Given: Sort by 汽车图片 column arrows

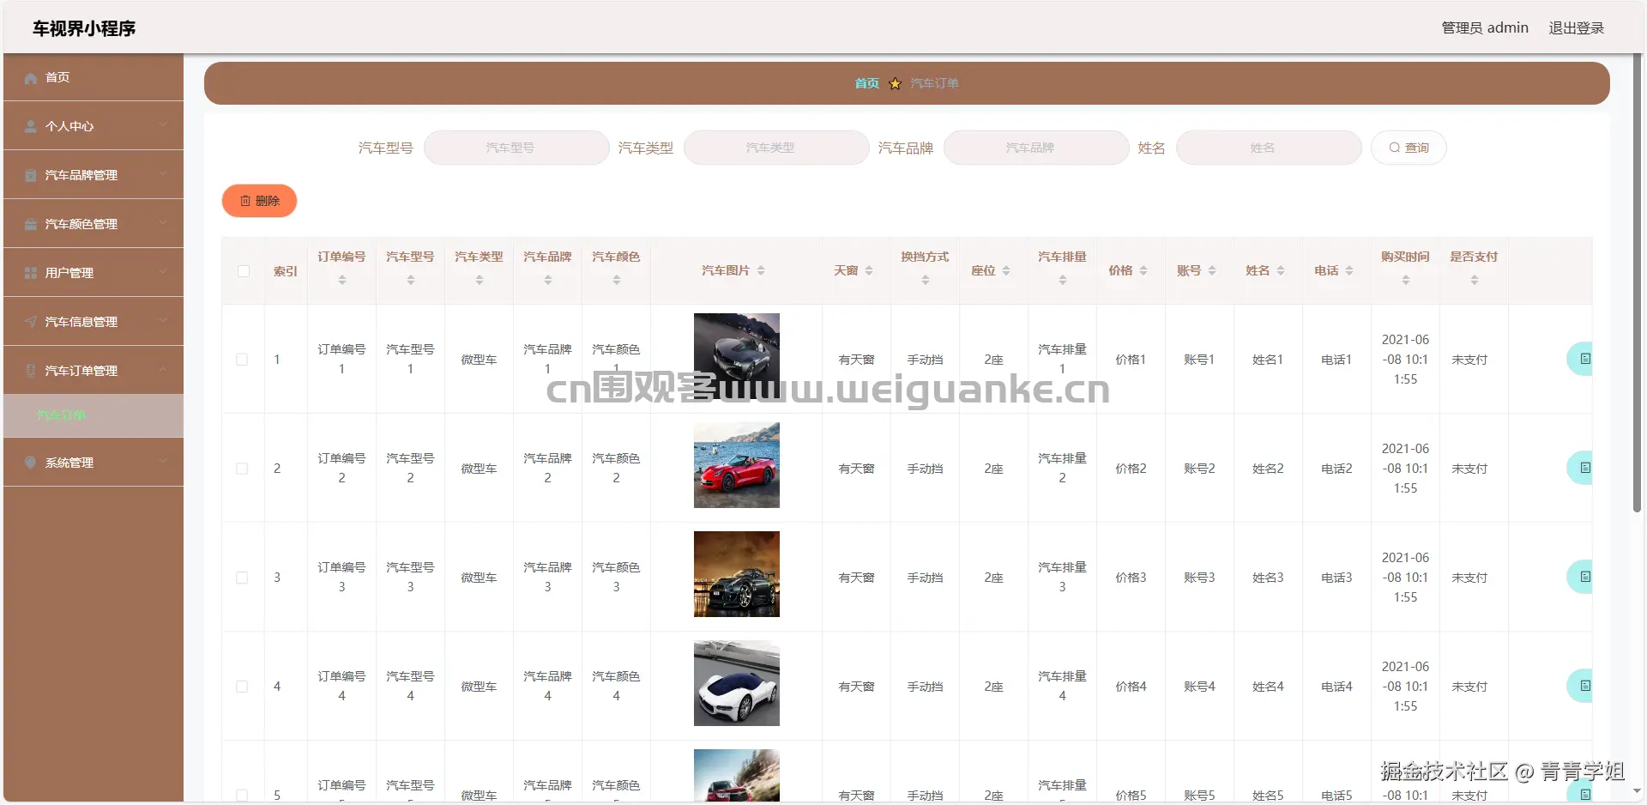Looking at the screenshot, I should pyautogui.click(x=761, y=270).
